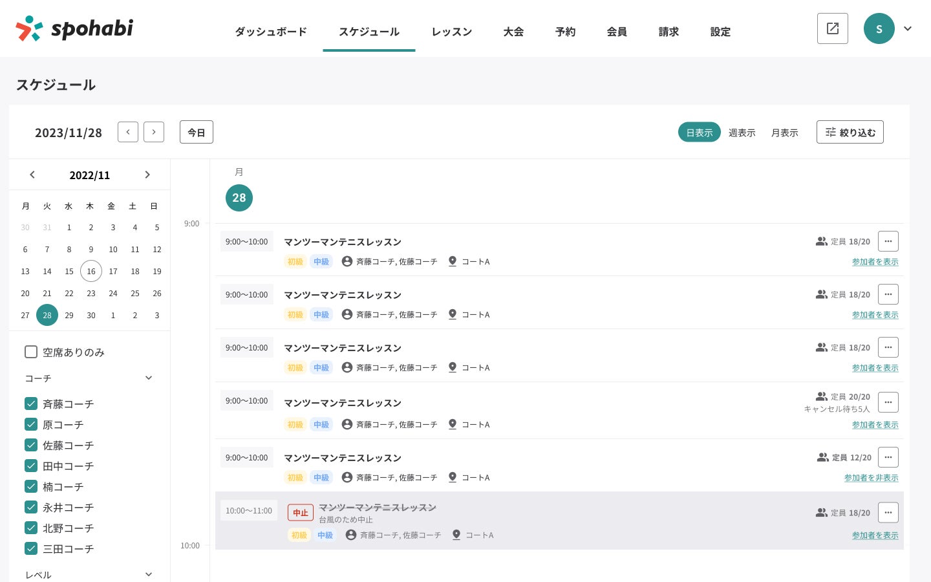Show previous month in mini calendar
This screenshot has height=582, width=931.
pyautogui.click(x=32, y=175)
